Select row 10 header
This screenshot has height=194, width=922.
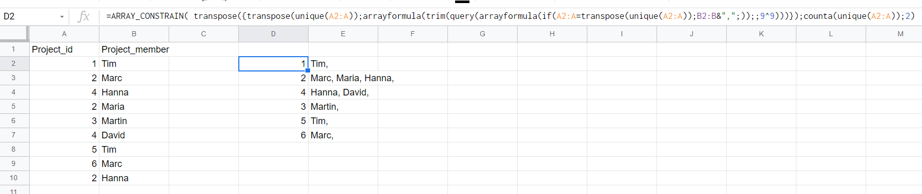click(14, 178)
